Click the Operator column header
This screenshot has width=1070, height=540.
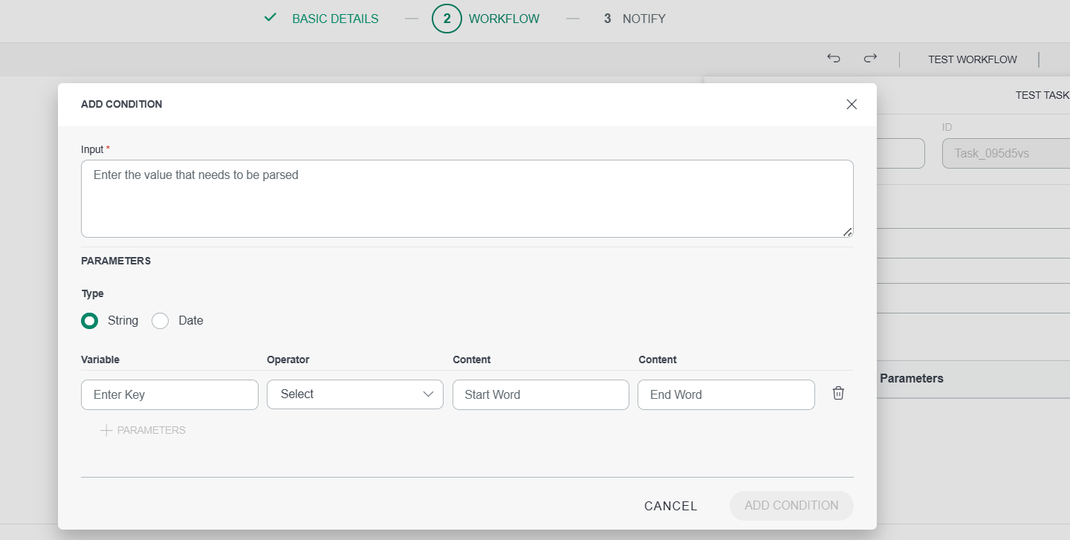(x=288, y=360)
